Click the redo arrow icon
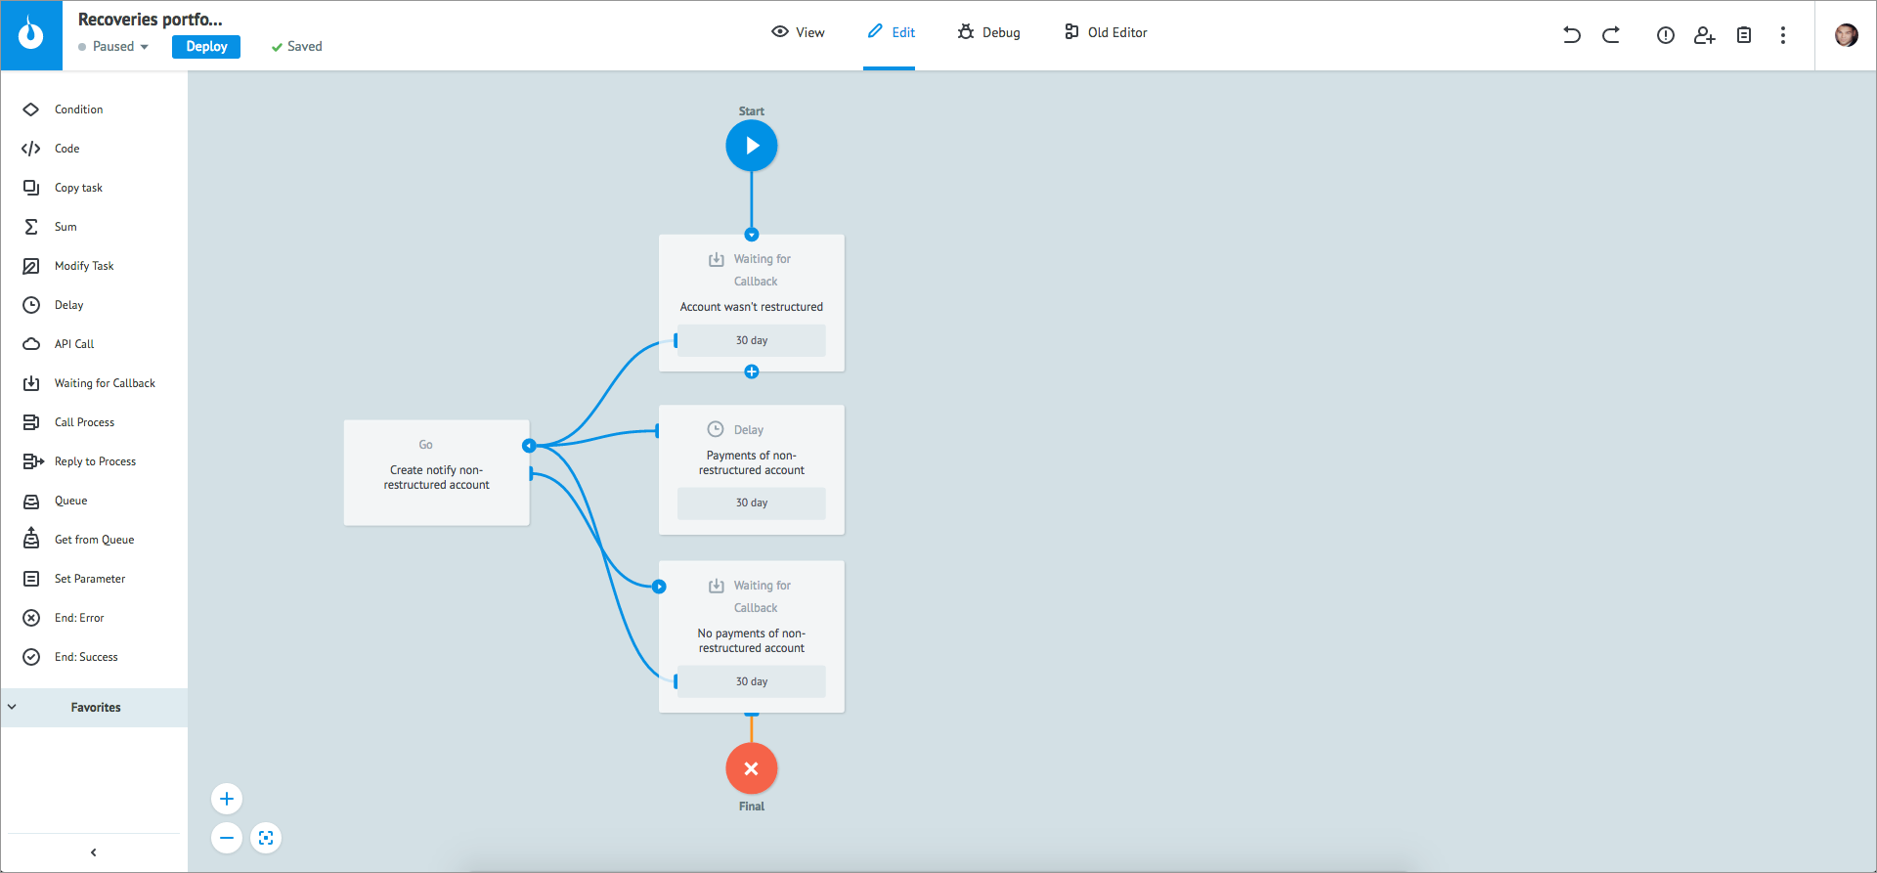The image size is (1877, 873). 1611,35
